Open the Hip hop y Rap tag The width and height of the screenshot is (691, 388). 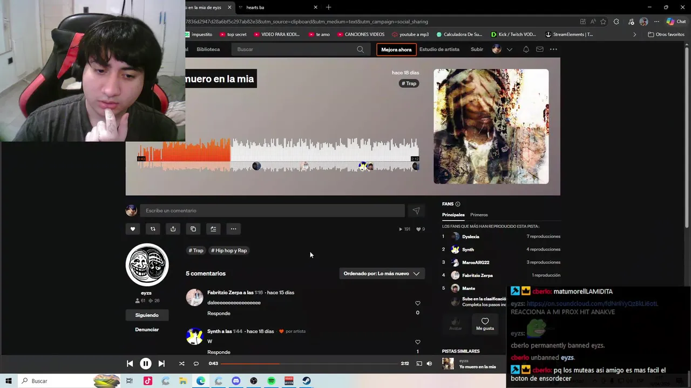(x=229, y=251)
